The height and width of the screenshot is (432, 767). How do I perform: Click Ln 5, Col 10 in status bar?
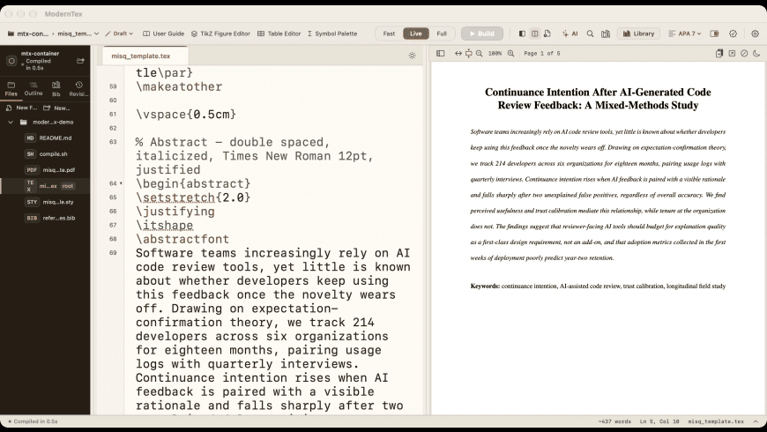click(x=659, y=421)
